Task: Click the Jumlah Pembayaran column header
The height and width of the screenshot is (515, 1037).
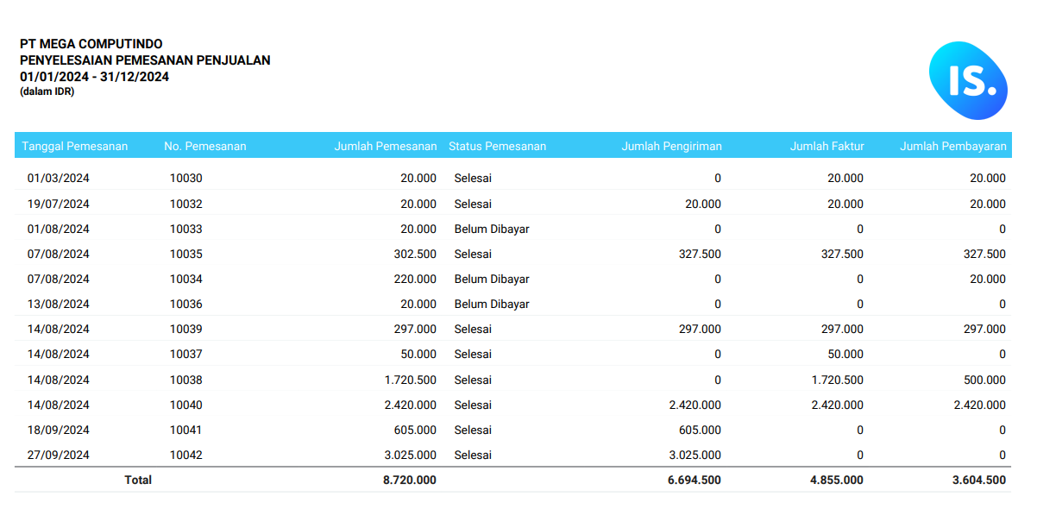Action: click(x=952, y=146)
